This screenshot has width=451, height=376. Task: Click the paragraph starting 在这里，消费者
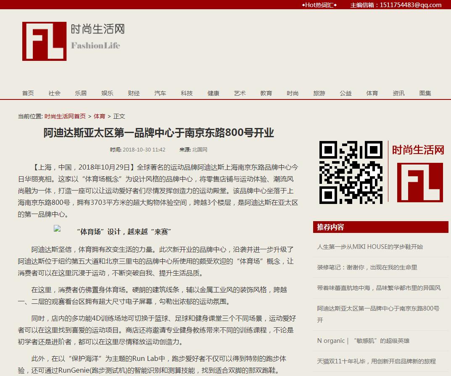pos(153,295)
